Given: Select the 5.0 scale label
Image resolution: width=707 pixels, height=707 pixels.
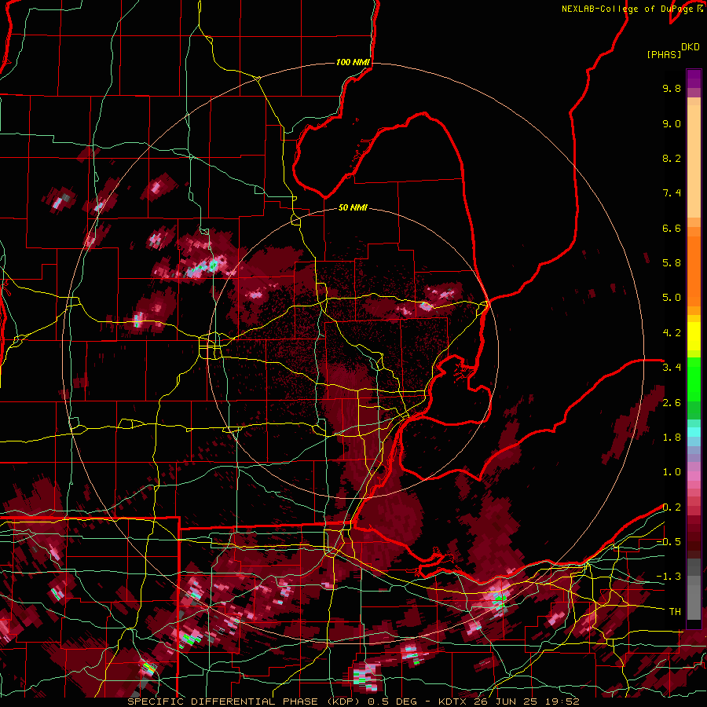Looking at the screenshot, I should [672, 298].
